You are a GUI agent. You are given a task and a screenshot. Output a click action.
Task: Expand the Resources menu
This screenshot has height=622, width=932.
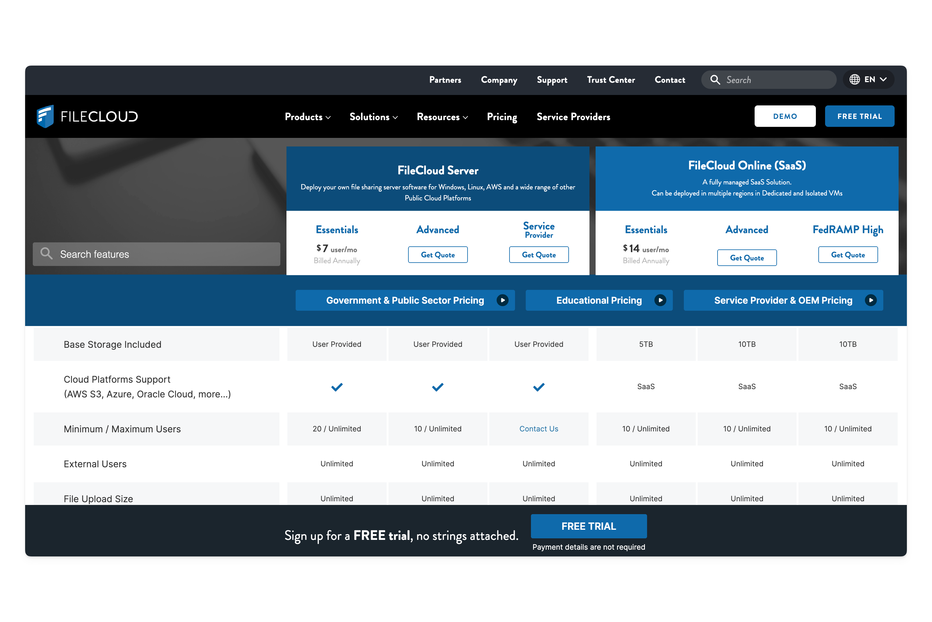pos(442,117)
